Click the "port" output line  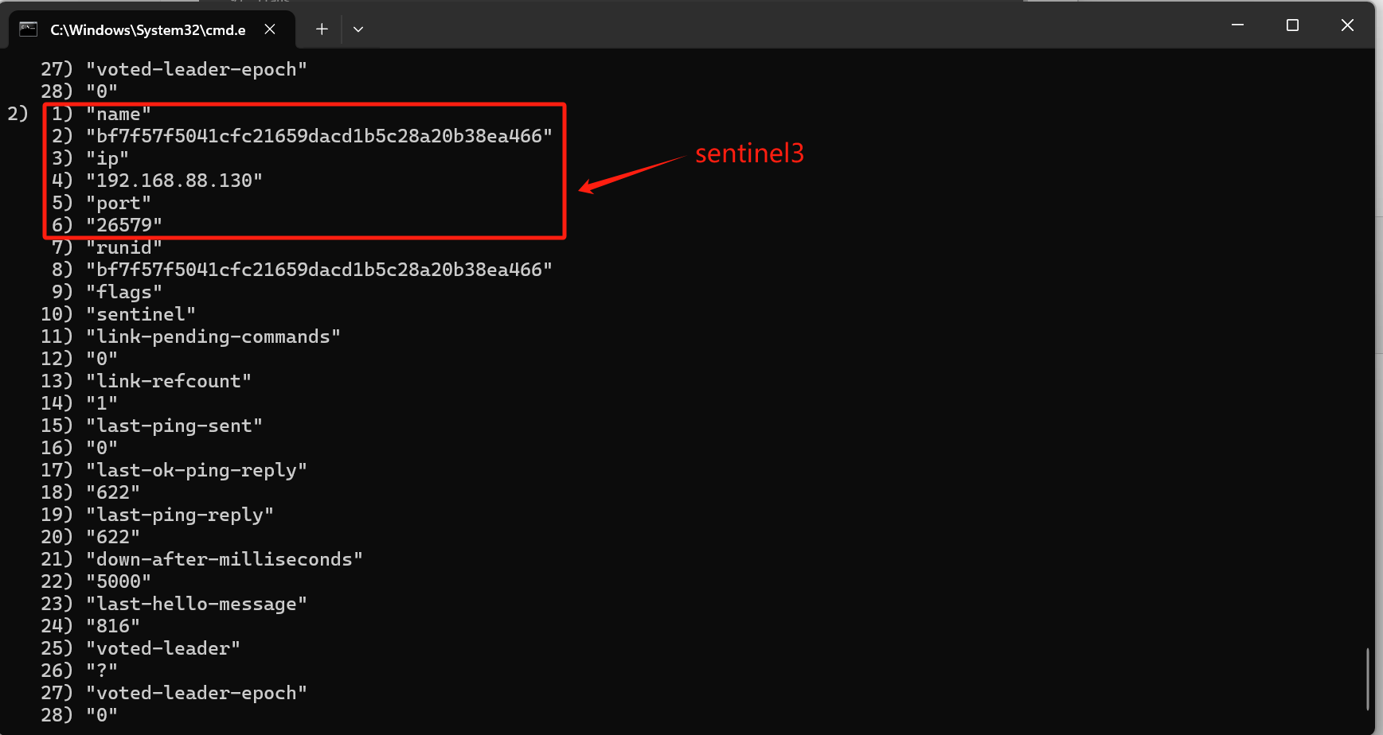click(x=119, y=204)
